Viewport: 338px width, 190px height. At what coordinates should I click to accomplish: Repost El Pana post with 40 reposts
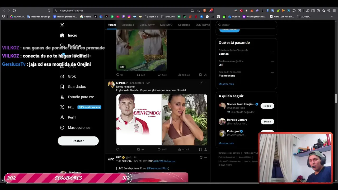point(140,149)
